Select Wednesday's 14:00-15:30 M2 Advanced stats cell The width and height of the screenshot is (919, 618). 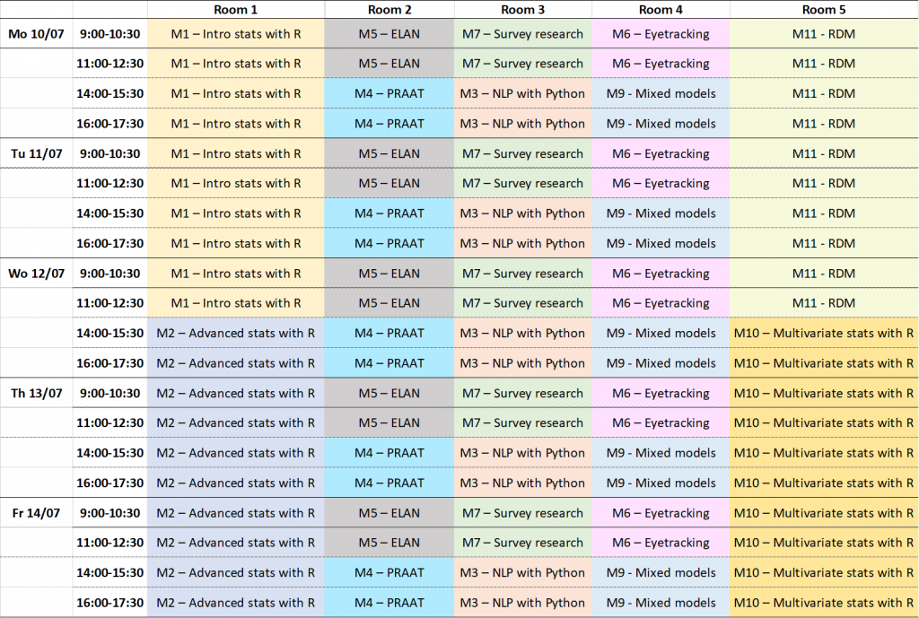pyautogui.click(x=236, y=333)
